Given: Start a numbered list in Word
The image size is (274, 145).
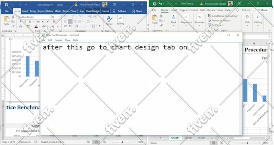Looking at the screenshot, I should [74, 17].
